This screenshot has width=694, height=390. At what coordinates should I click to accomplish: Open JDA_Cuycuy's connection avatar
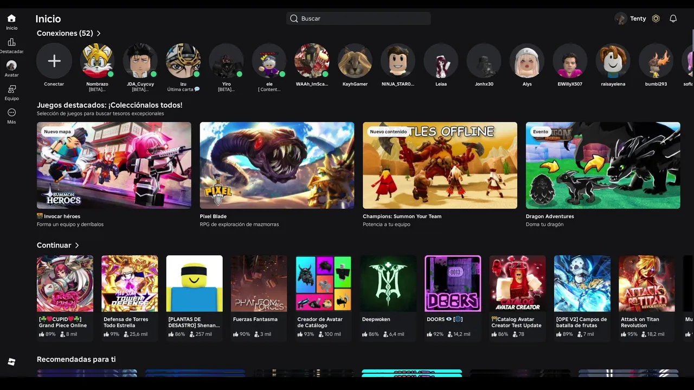[140, 61]
